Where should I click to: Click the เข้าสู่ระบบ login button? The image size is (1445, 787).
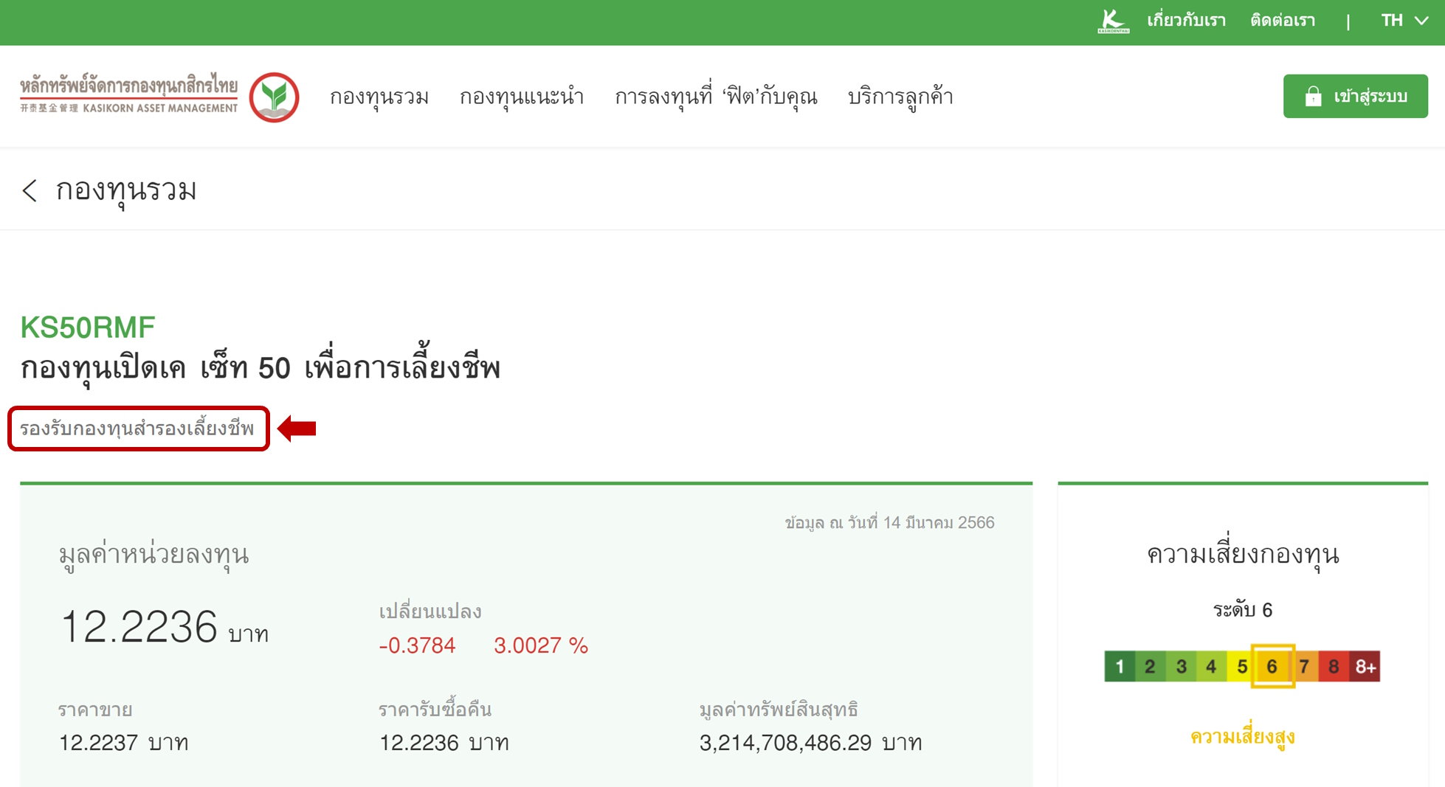click(1355, 96)
